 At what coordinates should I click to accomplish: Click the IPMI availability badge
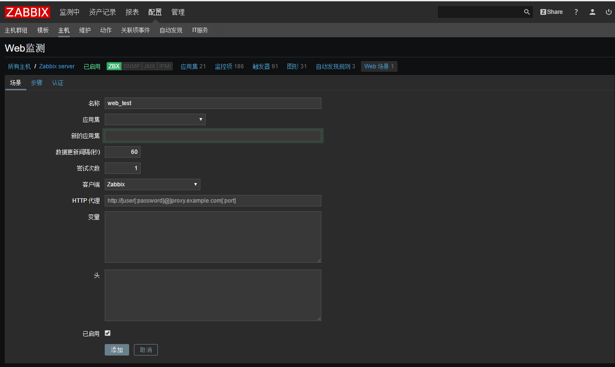tap(165, 66)
